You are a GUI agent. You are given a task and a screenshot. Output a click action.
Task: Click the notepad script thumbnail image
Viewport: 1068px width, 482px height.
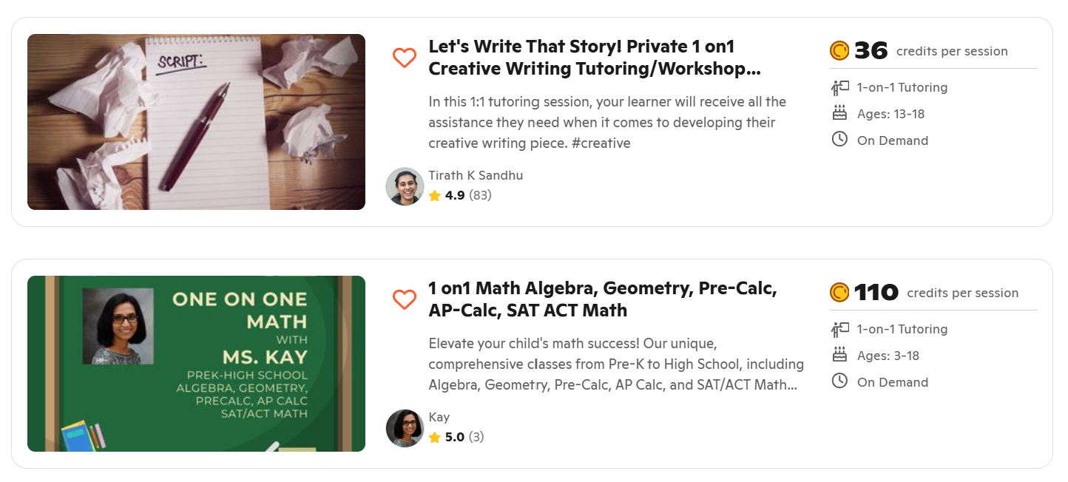point(196,122)
